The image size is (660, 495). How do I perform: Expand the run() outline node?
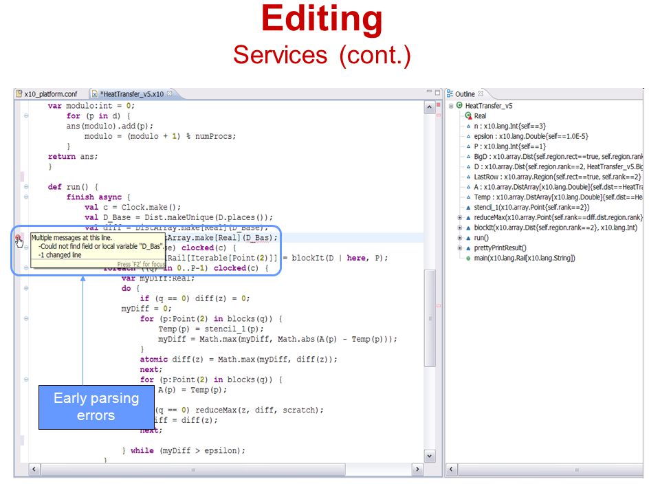click(460, 238)
